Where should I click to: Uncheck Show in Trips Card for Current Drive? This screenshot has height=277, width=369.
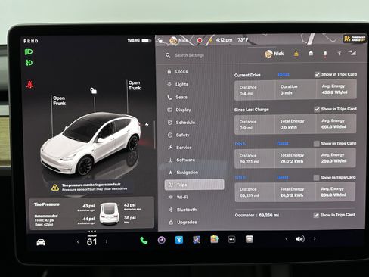tap(317, 74)
